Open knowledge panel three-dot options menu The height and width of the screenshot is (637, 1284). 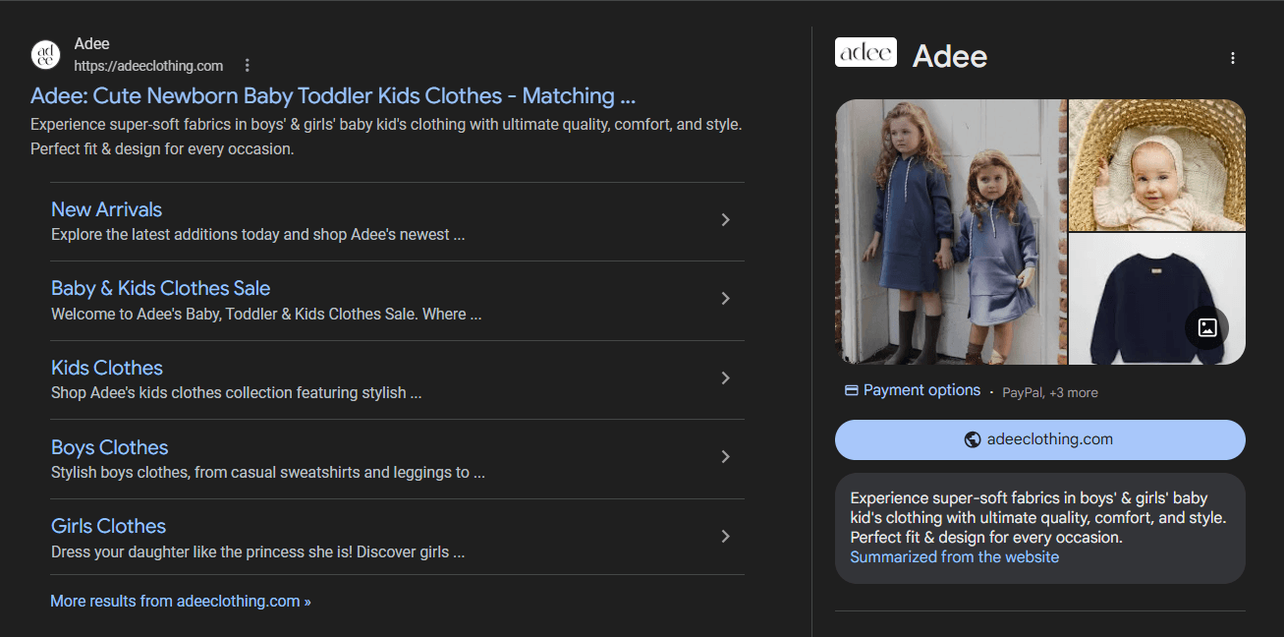point(1232,58)
